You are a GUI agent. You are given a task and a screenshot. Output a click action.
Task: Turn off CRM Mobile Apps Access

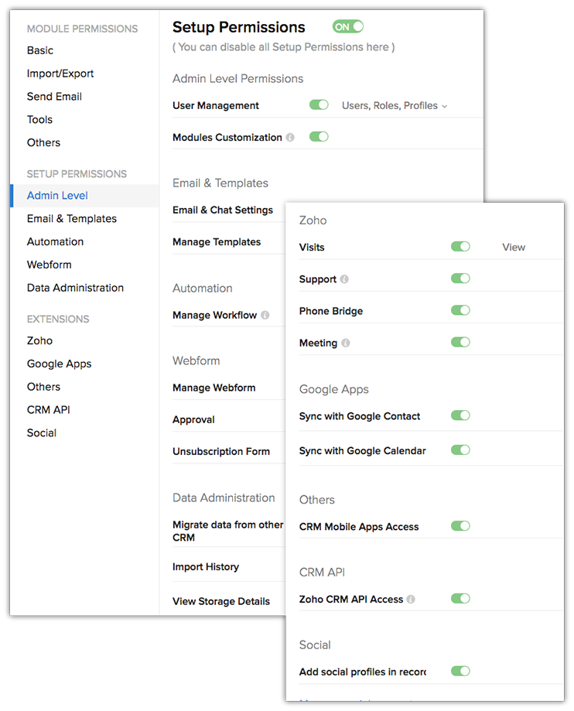click(460, 526)
